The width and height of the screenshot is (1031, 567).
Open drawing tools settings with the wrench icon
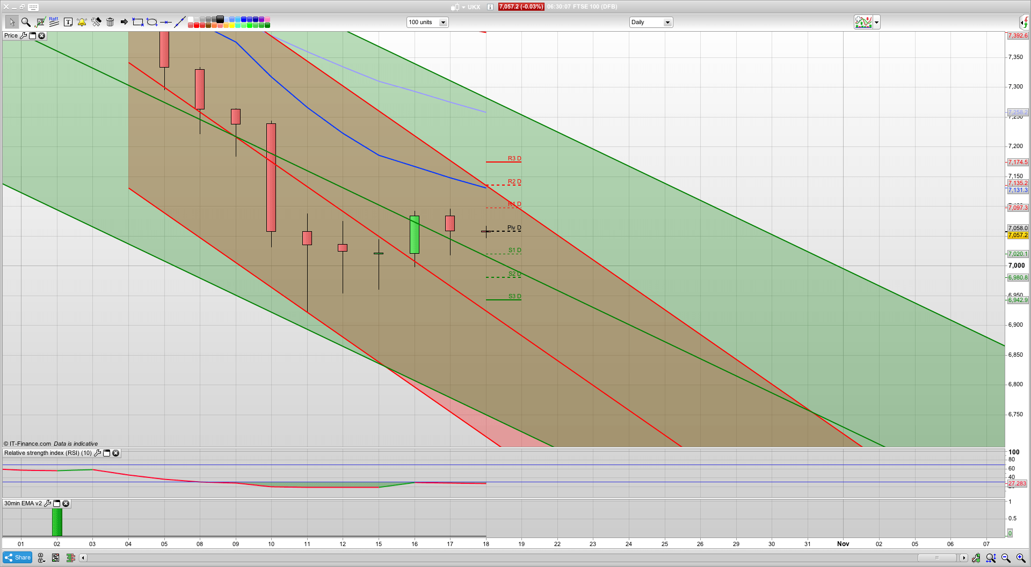pos(96,22)
